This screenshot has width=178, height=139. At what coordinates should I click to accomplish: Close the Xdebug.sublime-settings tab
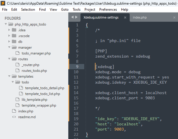click(x=125, y=17)
